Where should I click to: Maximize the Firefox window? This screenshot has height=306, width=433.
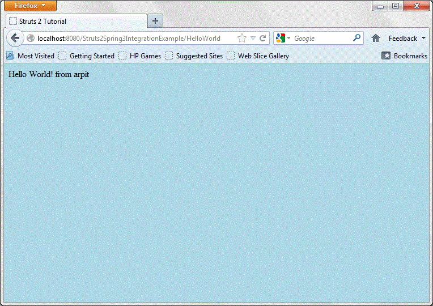coord(396,6)
